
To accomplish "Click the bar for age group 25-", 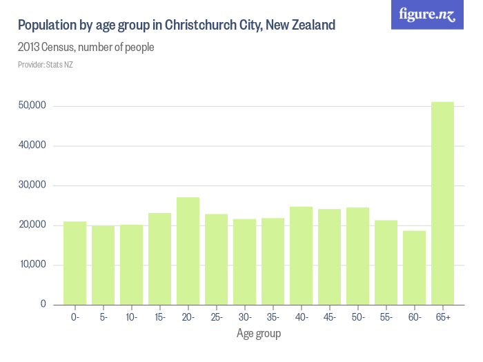I will pyautogui.click(x=216, y=259).
